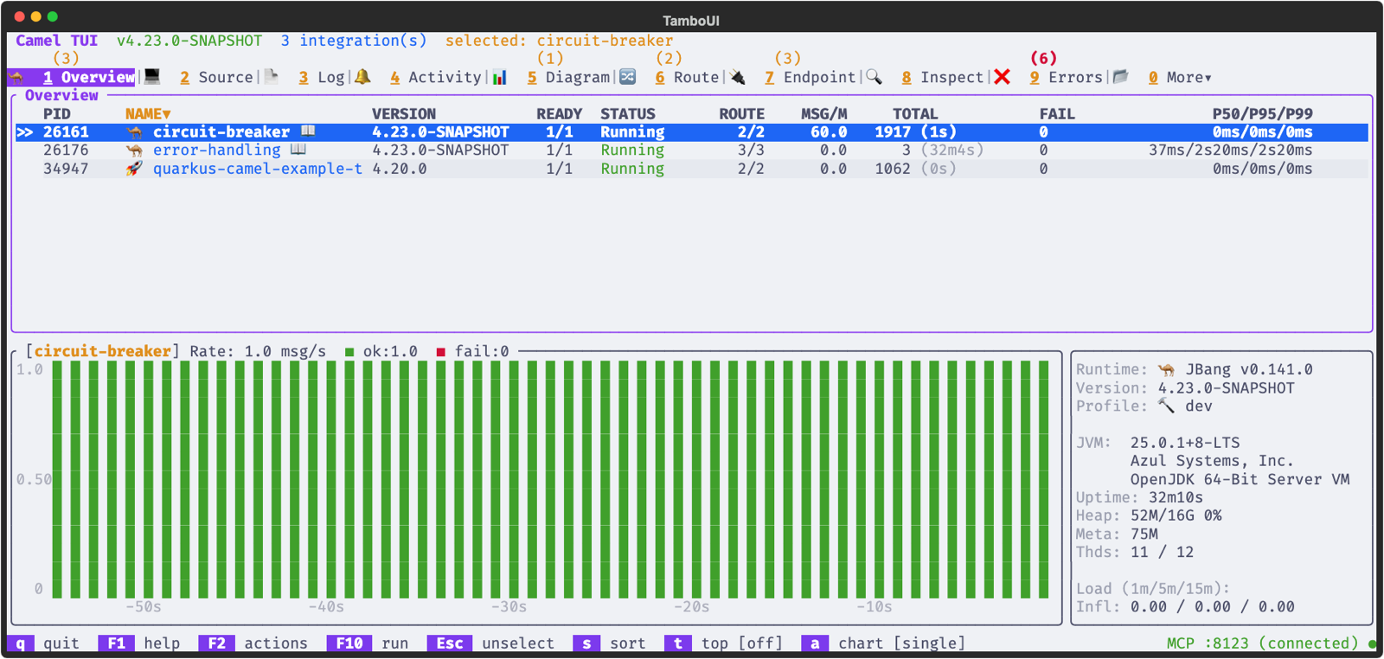
Task: Click the STATUS column header
Action: click(628, 114)
